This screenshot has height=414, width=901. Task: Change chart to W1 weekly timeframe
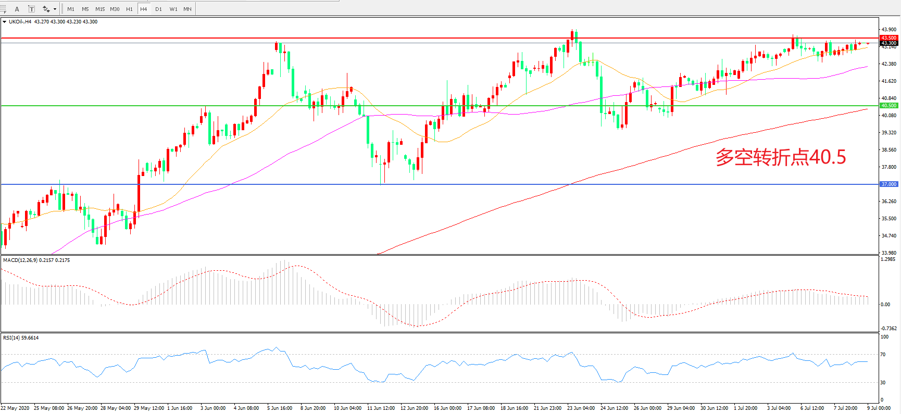173,9
